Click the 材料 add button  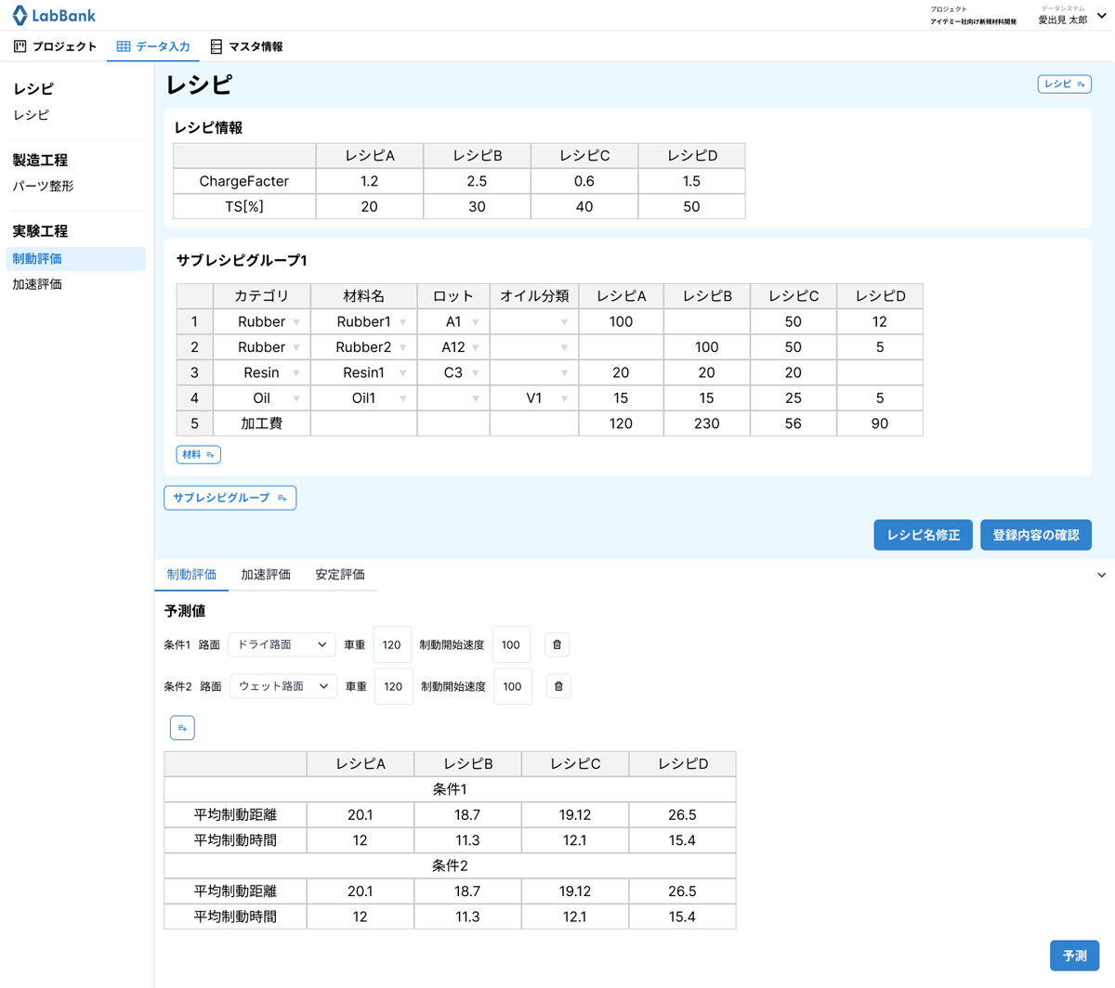click(x=199, y=454)
